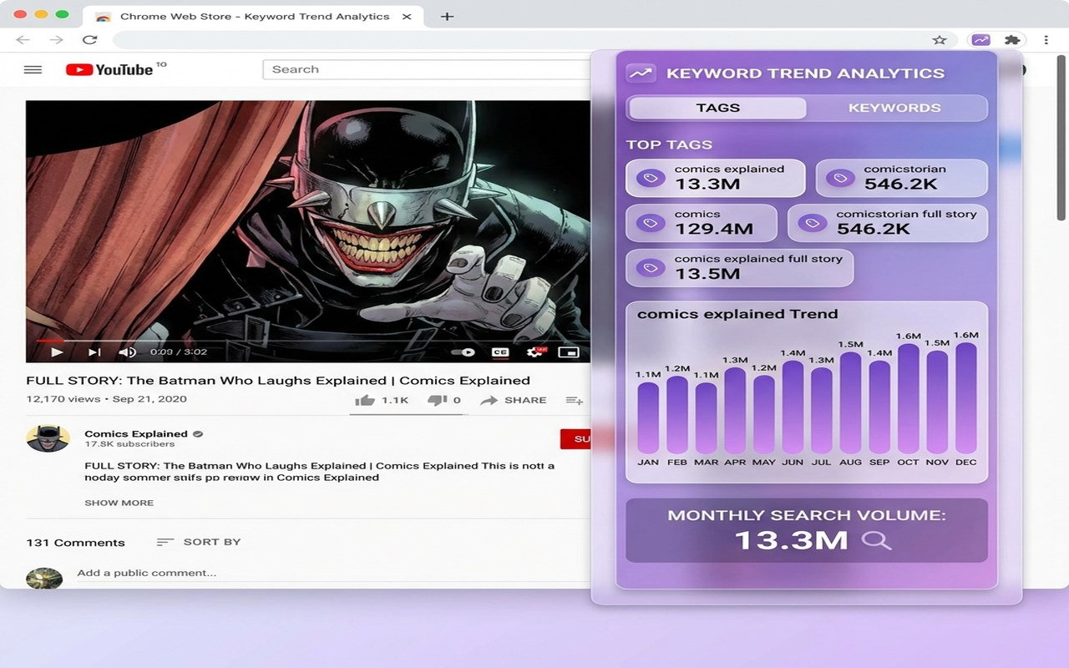This screenshot has height=668, width=1069.
Task: Click the video progress bar
Action: click(308, 341)
